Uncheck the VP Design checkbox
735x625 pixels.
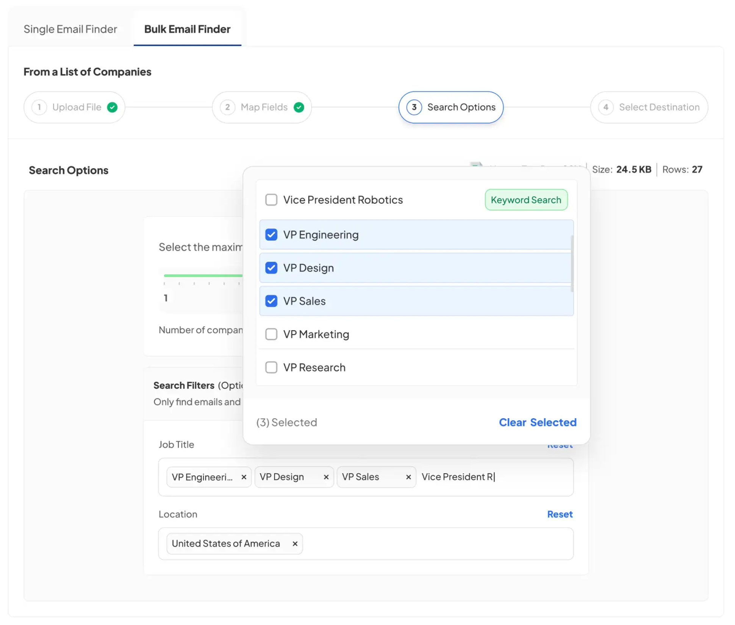[271, 268]
